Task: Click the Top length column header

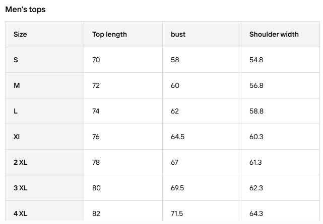Action: click(x=109, y=35)
